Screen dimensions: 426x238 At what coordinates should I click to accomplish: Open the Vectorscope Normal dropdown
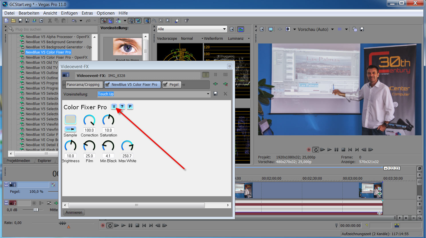pyautogui.click(x=202, y=38)
